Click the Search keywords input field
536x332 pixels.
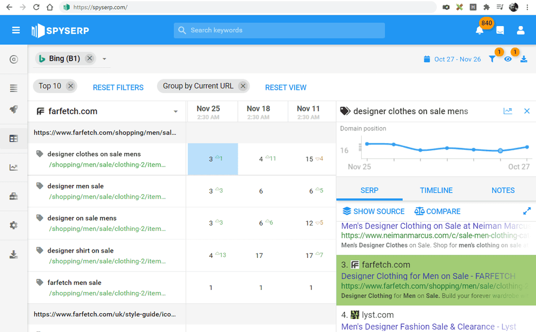point(279,30)
